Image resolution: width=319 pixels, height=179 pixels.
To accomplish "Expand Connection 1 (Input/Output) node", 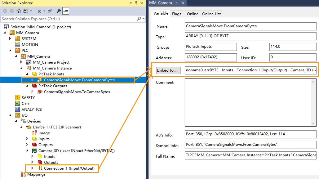I will [x=33, y=168].
